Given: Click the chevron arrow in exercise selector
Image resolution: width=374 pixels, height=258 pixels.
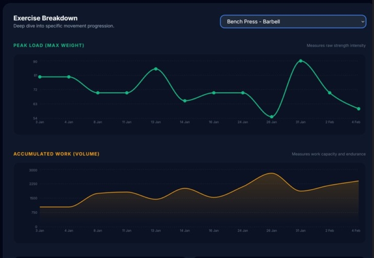Looking at the screenshot, I should (362, 22).
